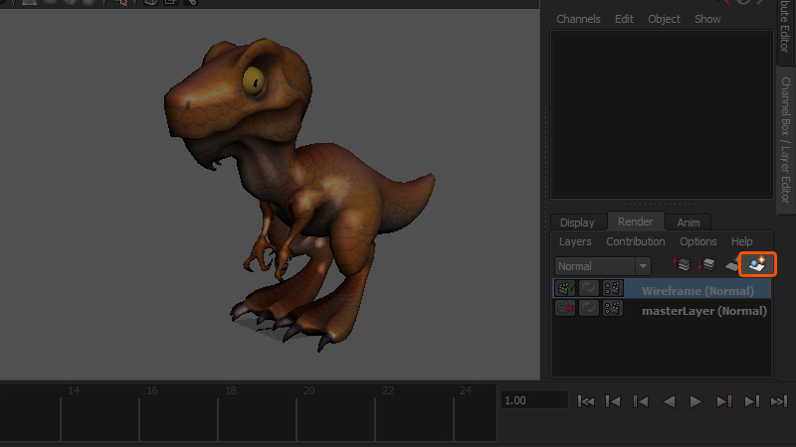Open the Channels menu
Image resolution: width=796 pixels, height=447 pixels.
tap(578, 19)
